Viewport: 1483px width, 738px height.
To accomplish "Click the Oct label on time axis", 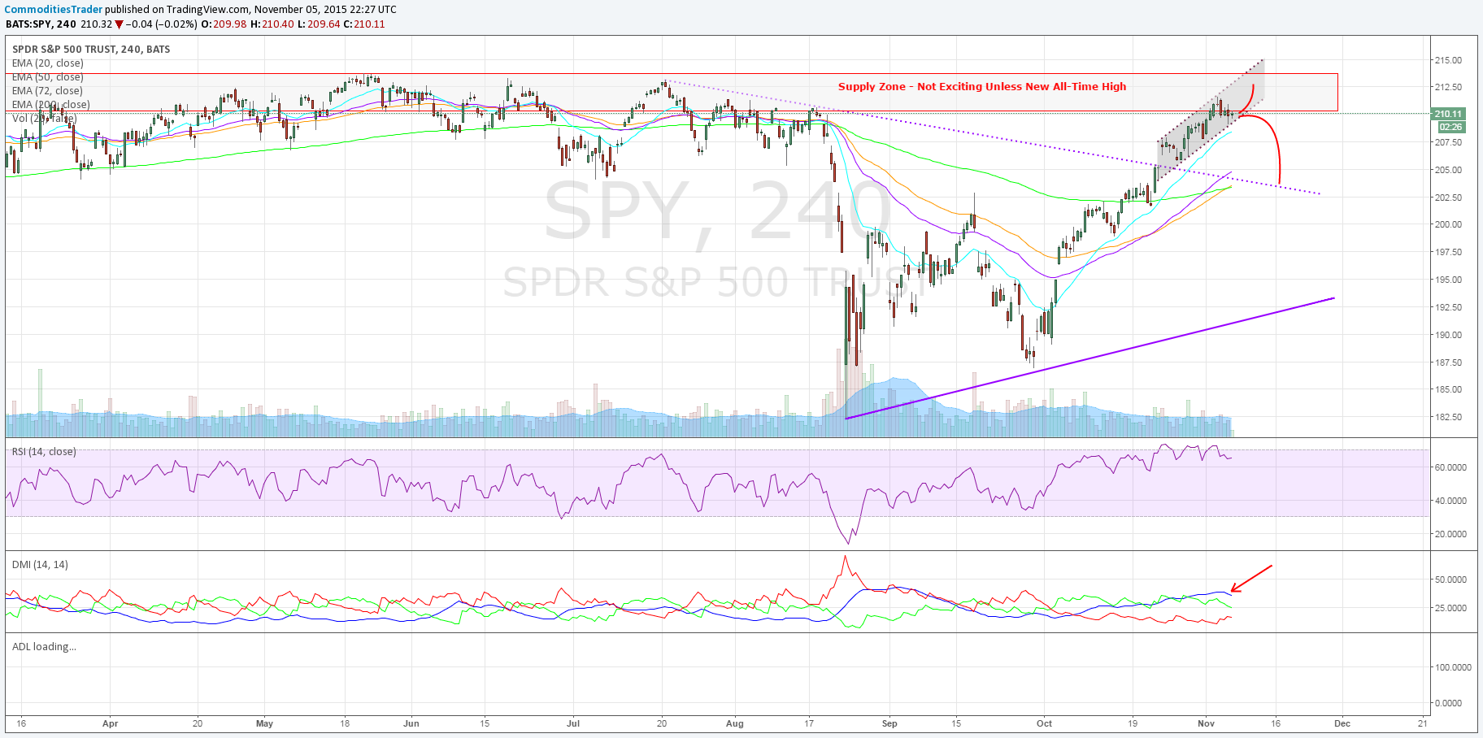I will 1044,723.
